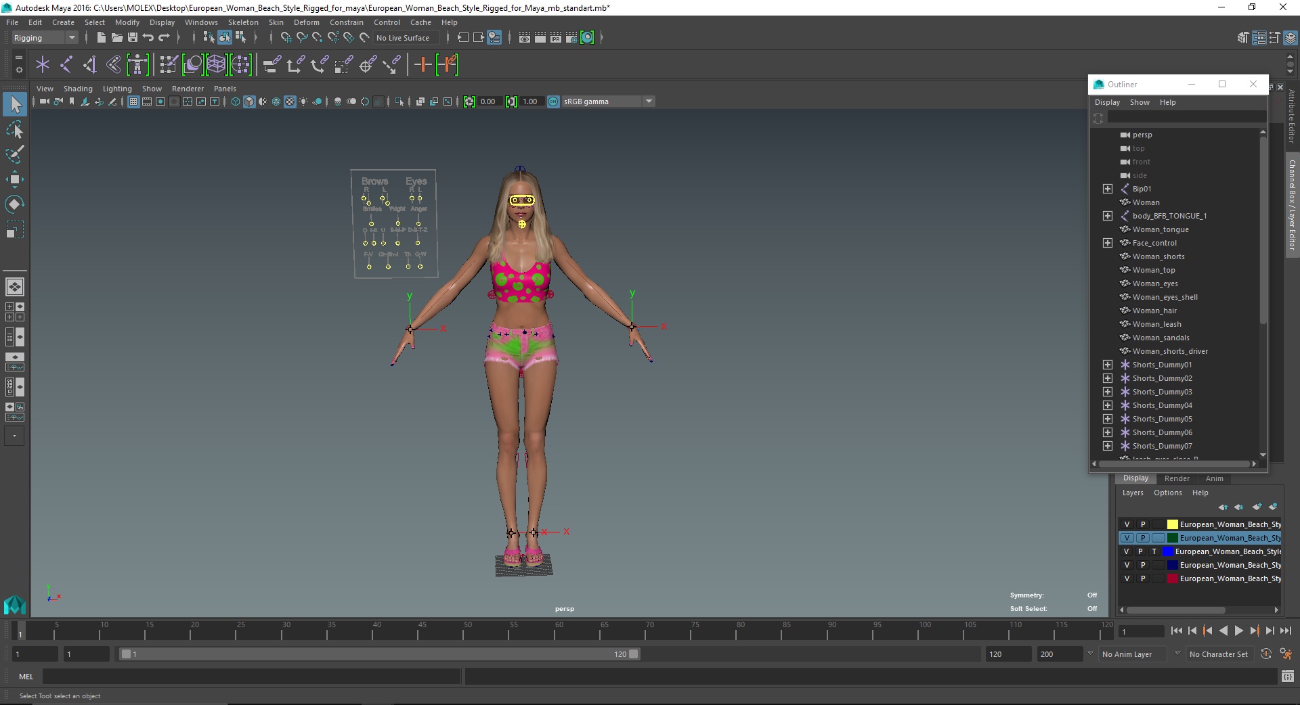Toggle P playback on yellow layer
Screen dimensions: 1300x705
point(1143,524)
